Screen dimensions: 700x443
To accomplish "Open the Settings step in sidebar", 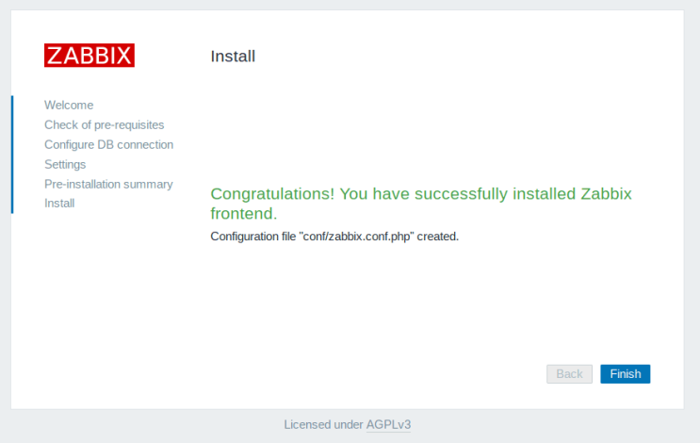I will click(65, 164).
